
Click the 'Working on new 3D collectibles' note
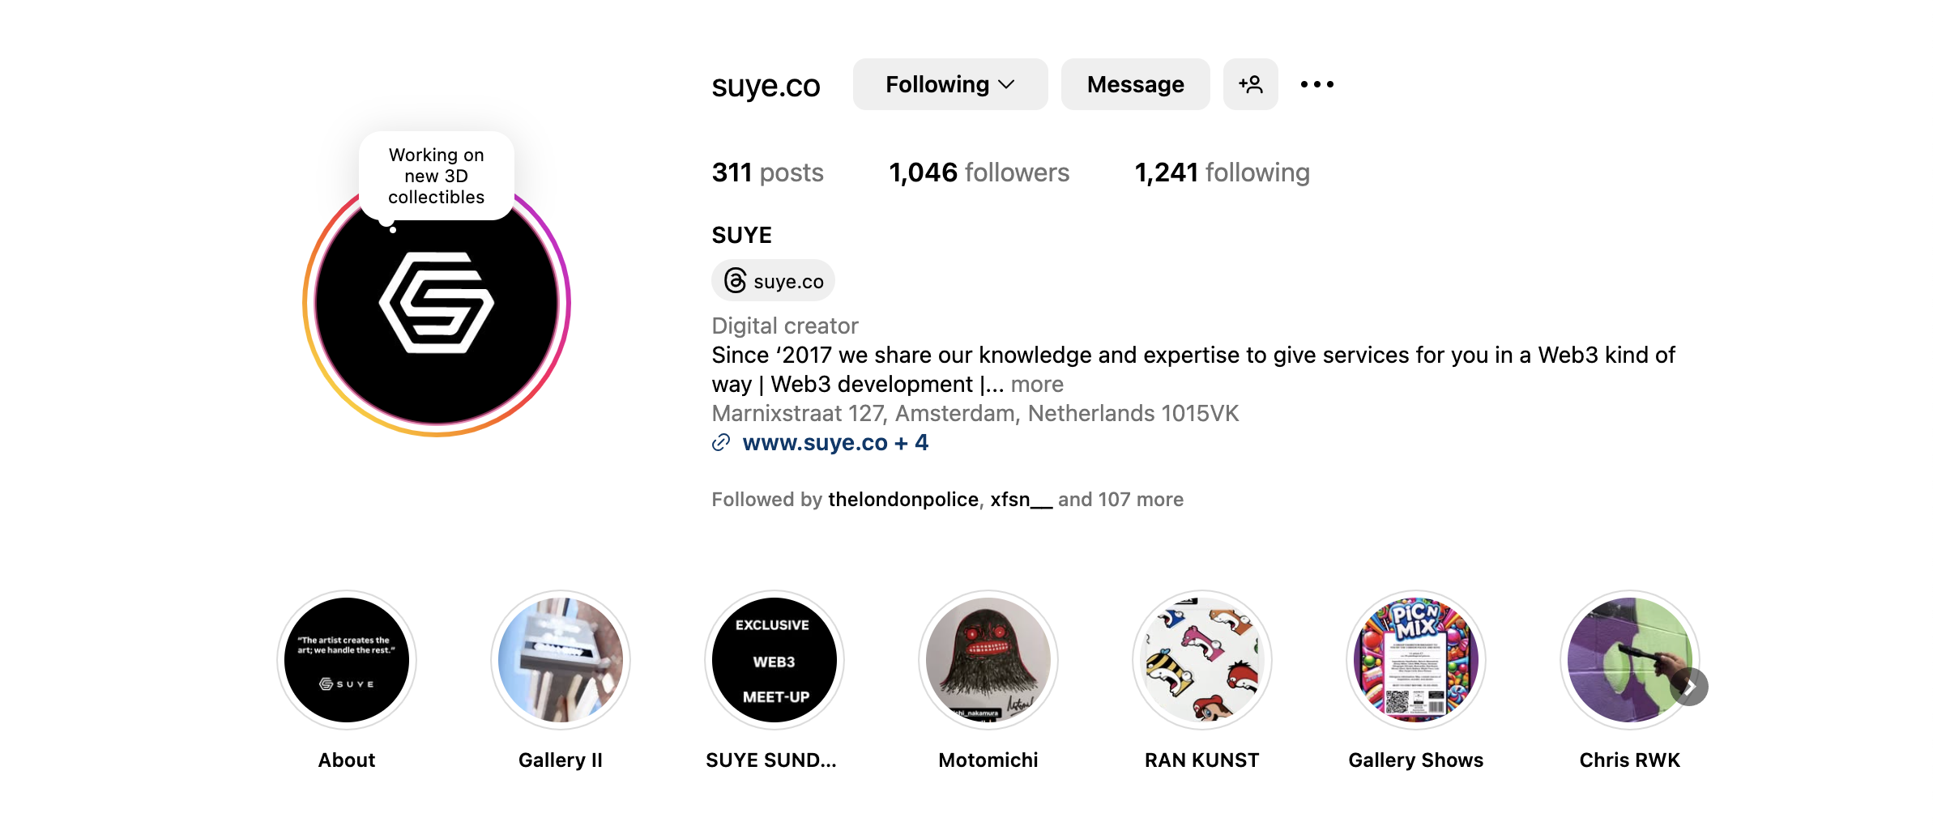[437, 176]
